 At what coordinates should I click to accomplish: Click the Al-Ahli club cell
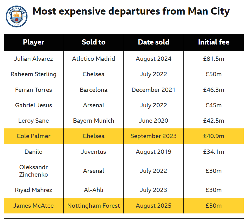(94, 190)
